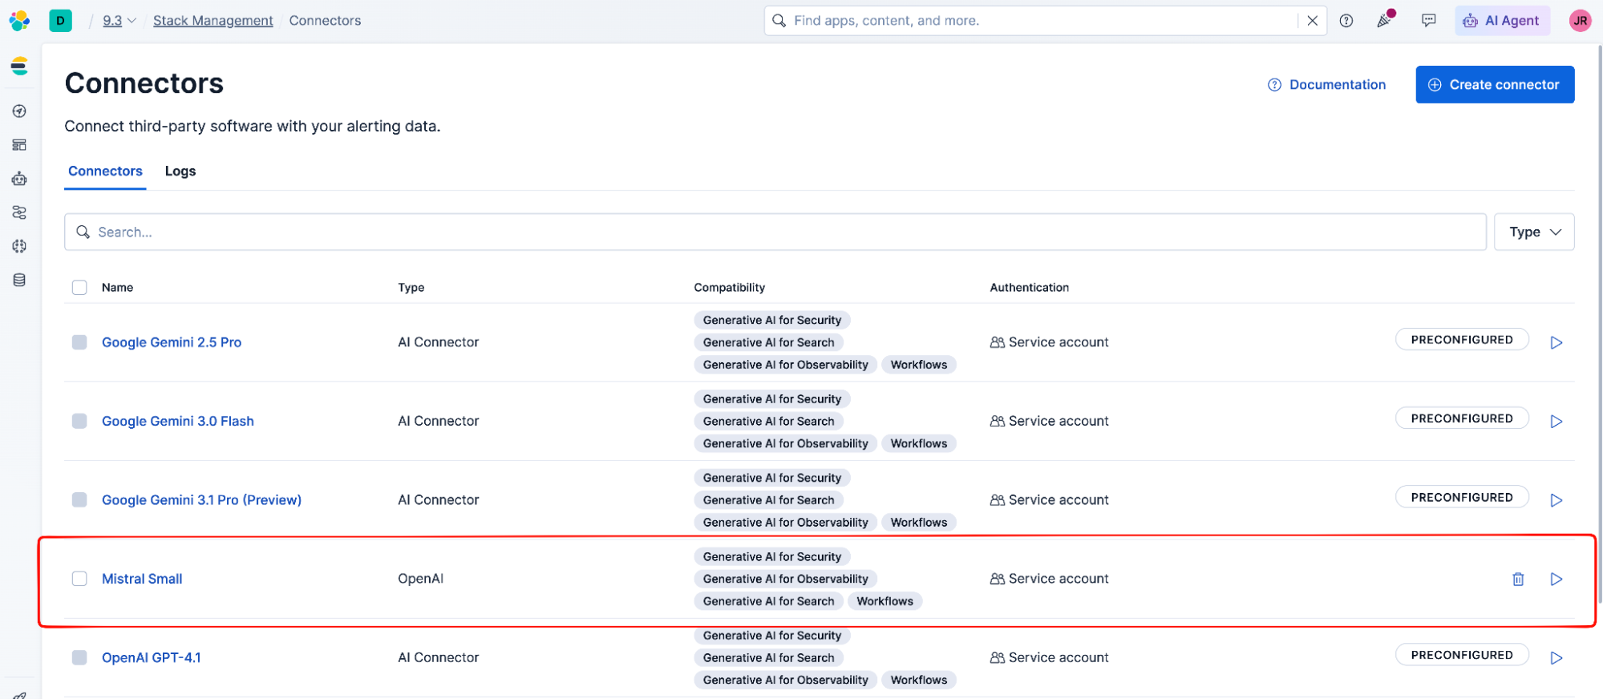Click the PRECONFIGURED badge for OpenAI GPT-4.1
1603x699 pixels.
1462,655
